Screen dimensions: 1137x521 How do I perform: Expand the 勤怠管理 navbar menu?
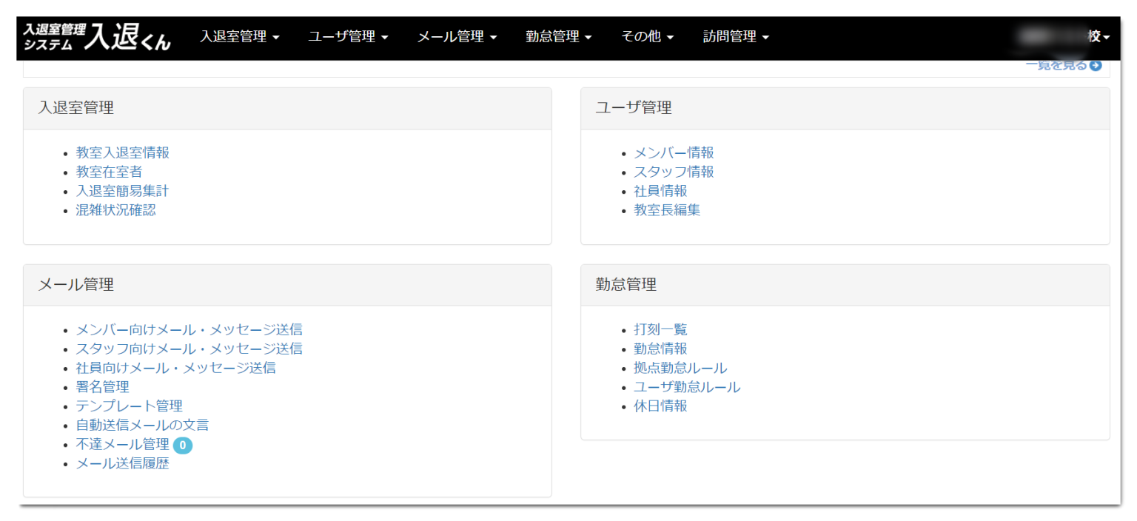coord(558,37)
